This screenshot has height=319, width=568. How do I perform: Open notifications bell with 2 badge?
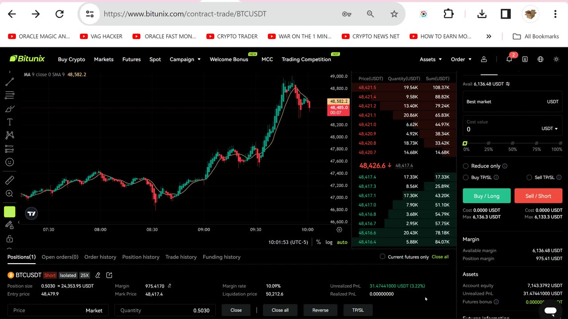click(509, 59)
